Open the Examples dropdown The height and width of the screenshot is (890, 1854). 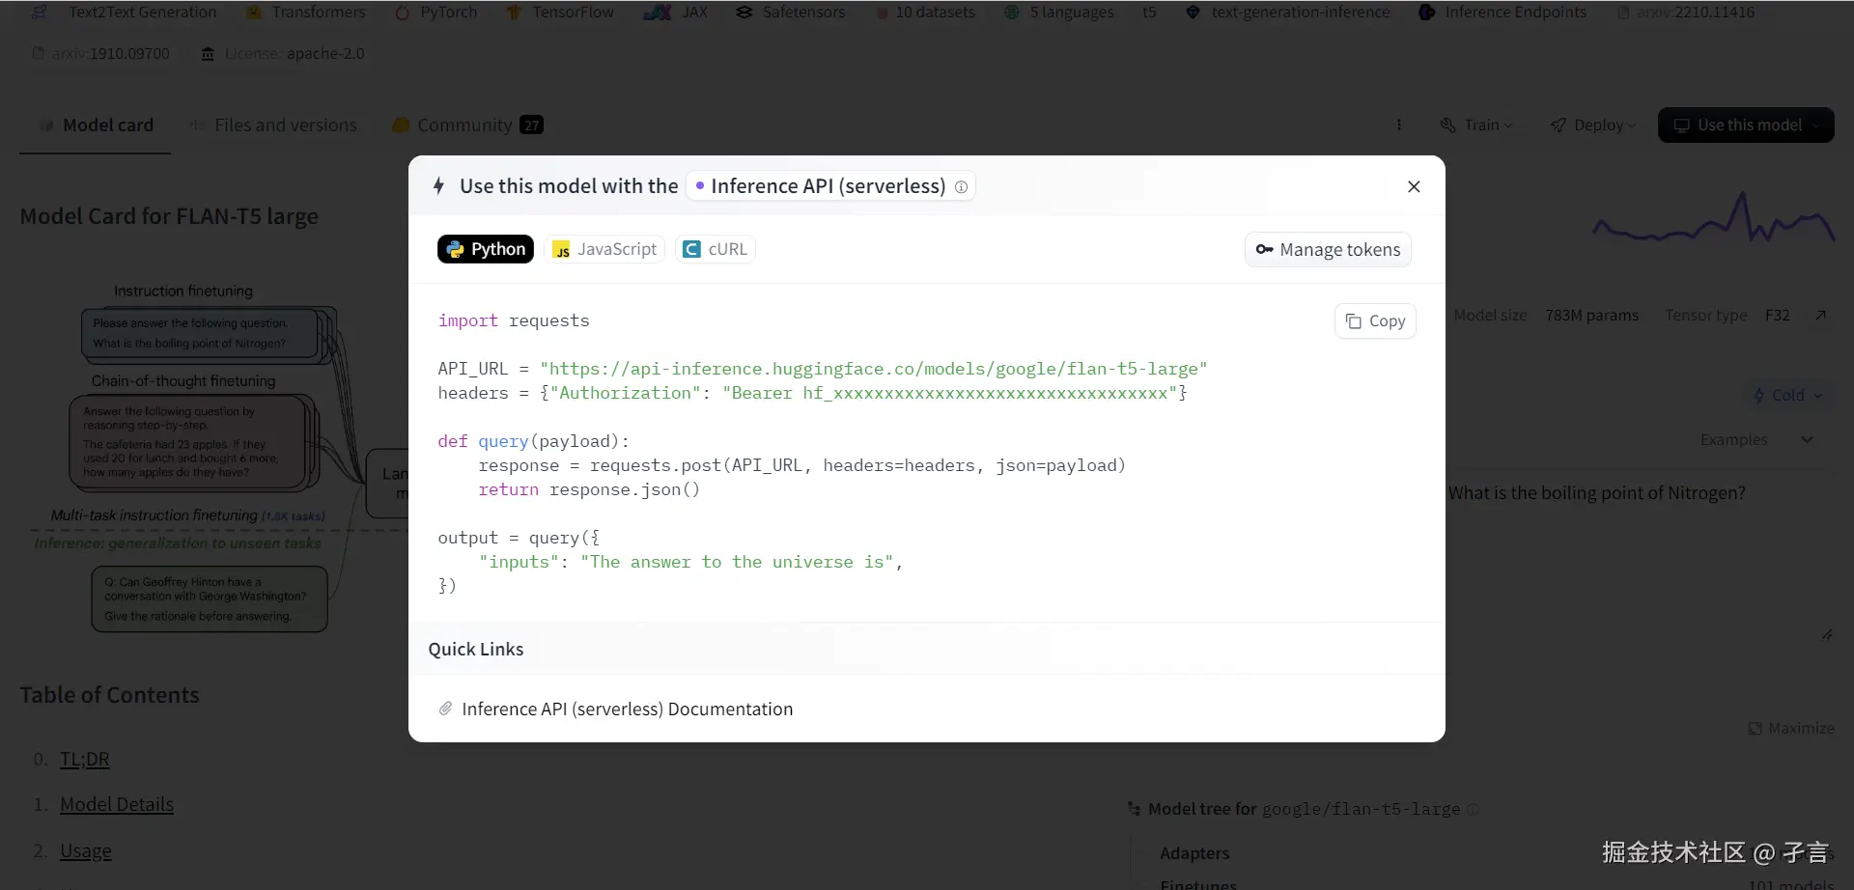click(x=1756, y=440)
